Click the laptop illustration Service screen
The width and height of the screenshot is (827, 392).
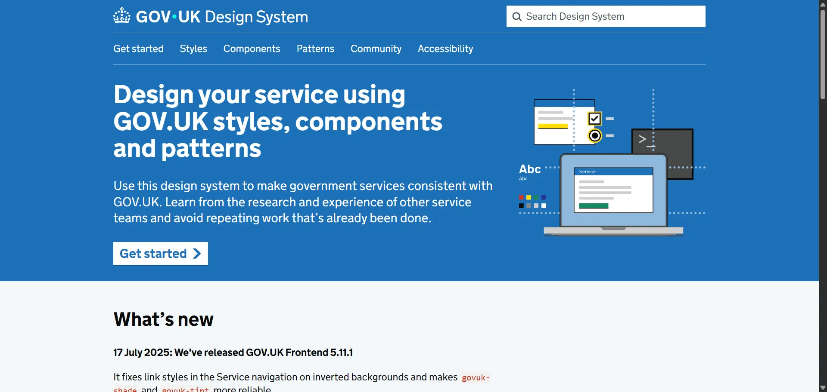click(x=613, y=190)
